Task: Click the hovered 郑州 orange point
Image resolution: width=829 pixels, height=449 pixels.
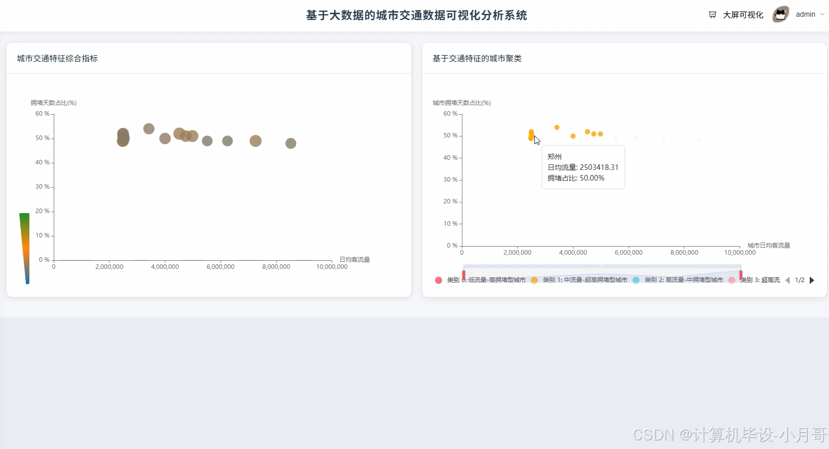Action: pos(531,137)
